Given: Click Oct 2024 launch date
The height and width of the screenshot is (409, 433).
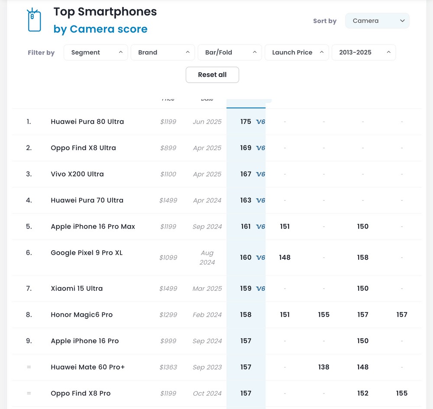Looking at the screenshot, I should (x=207, y=393).
